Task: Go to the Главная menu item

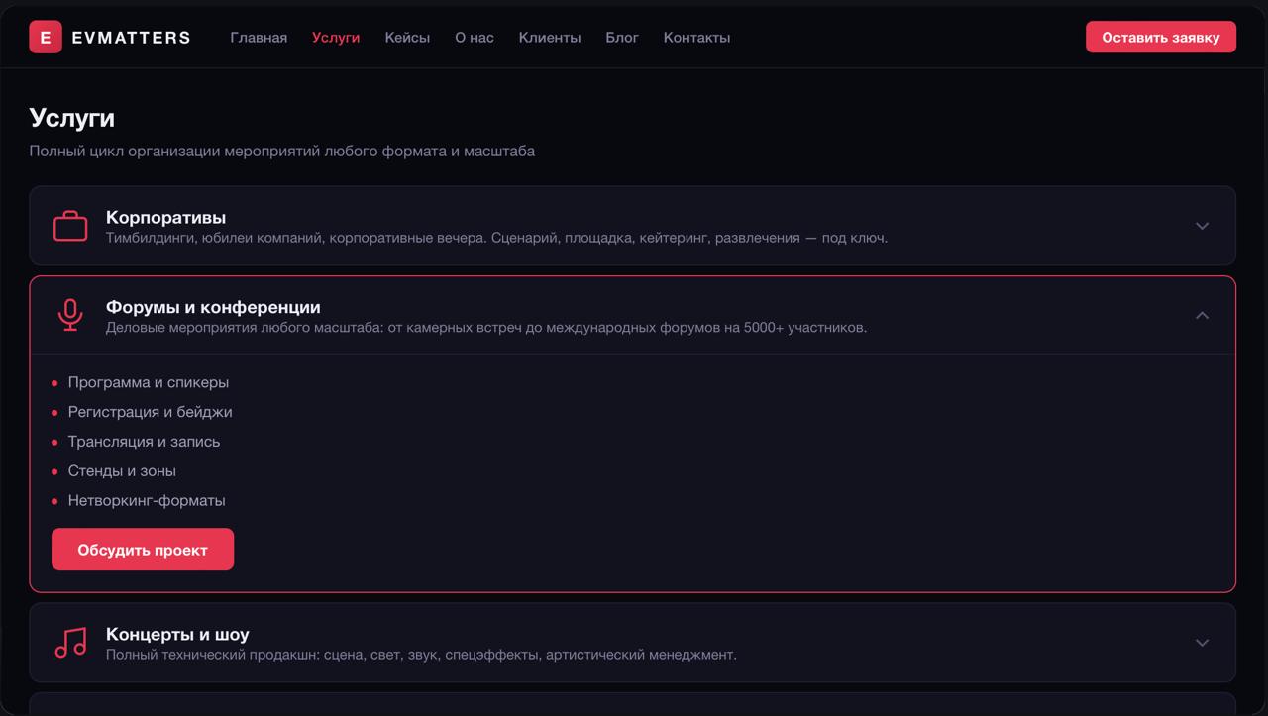Action: [x=259, y=38]
